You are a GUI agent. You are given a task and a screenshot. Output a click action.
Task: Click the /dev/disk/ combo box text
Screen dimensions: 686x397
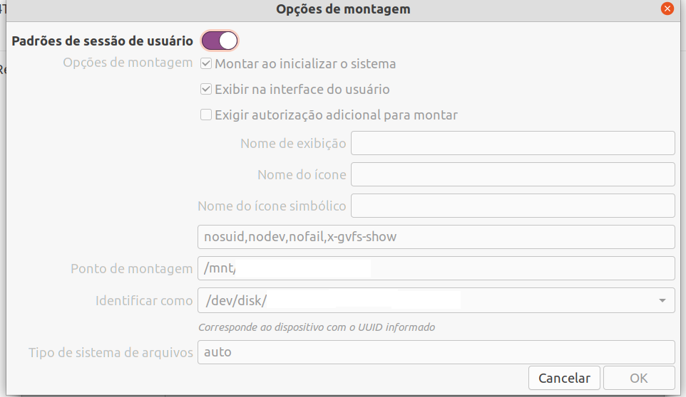pos(236,300)
